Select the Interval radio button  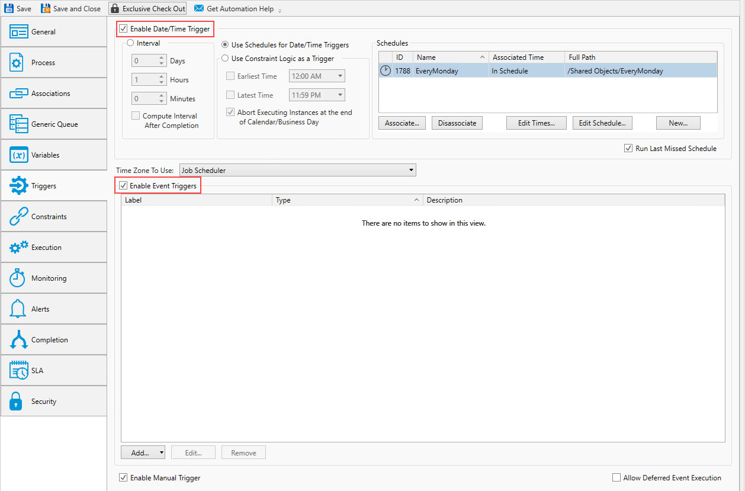click(130, 43)
